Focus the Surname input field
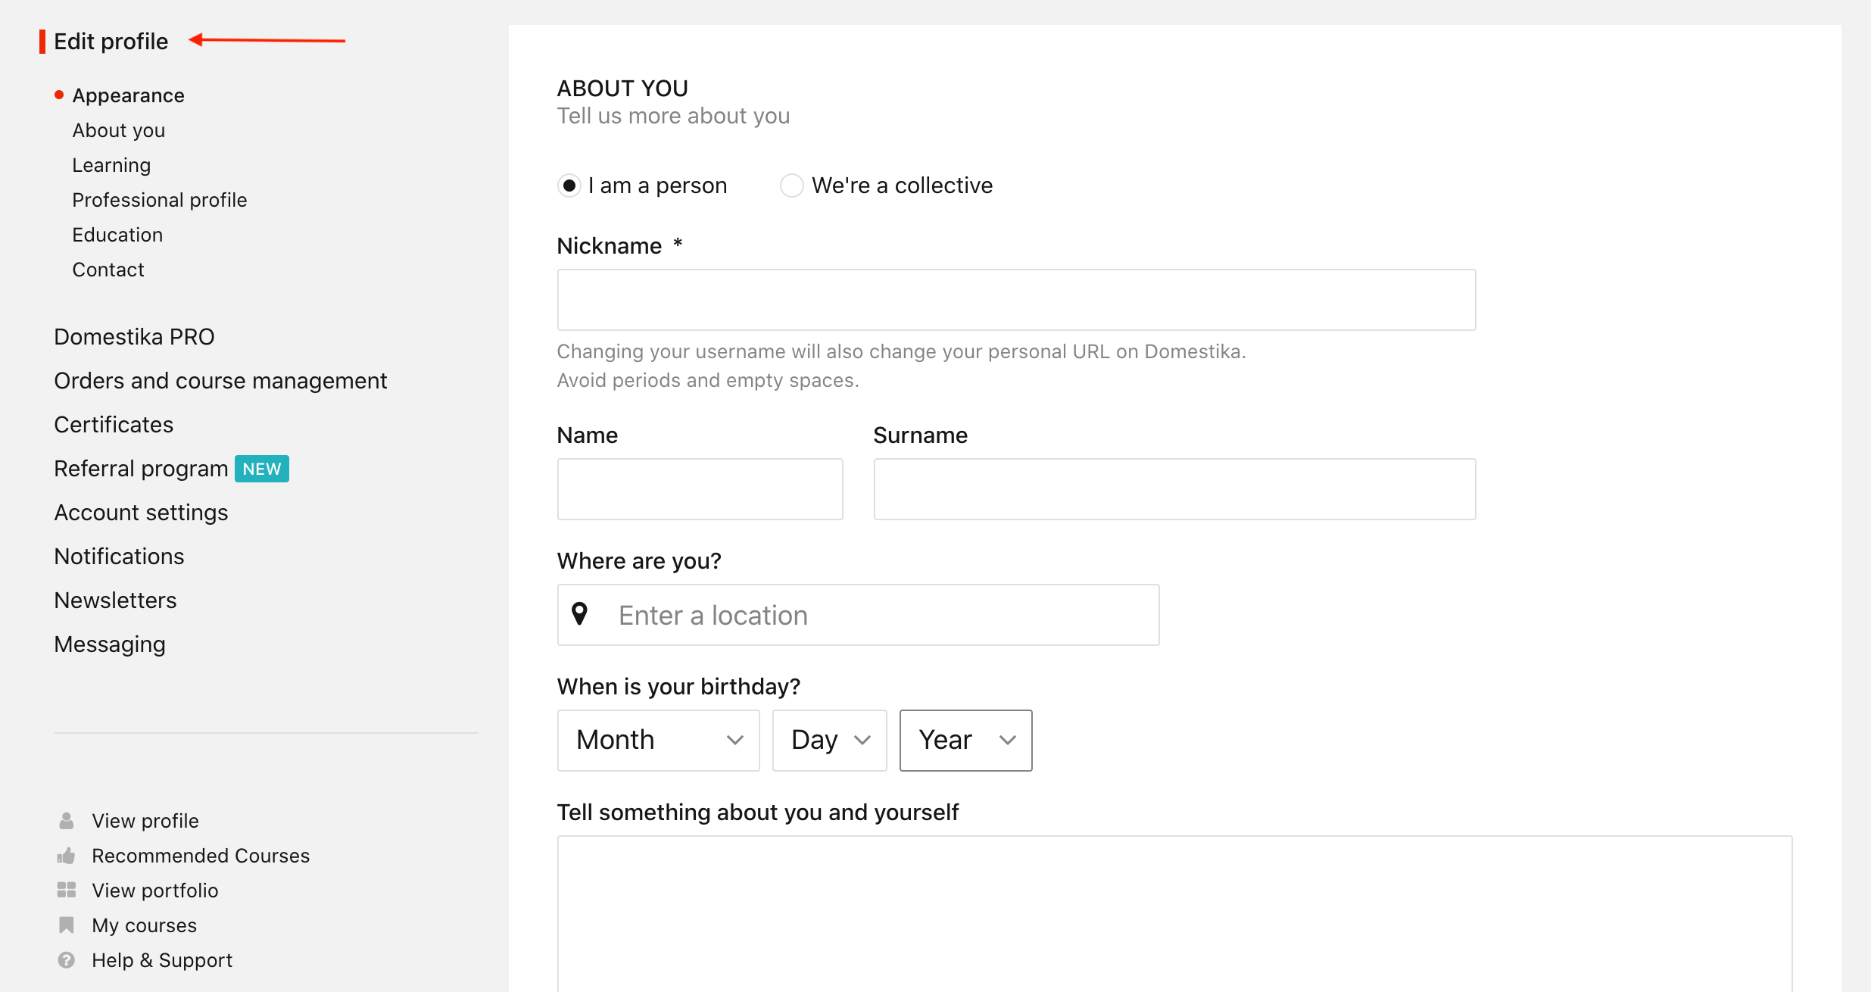 pos(1174,489)
